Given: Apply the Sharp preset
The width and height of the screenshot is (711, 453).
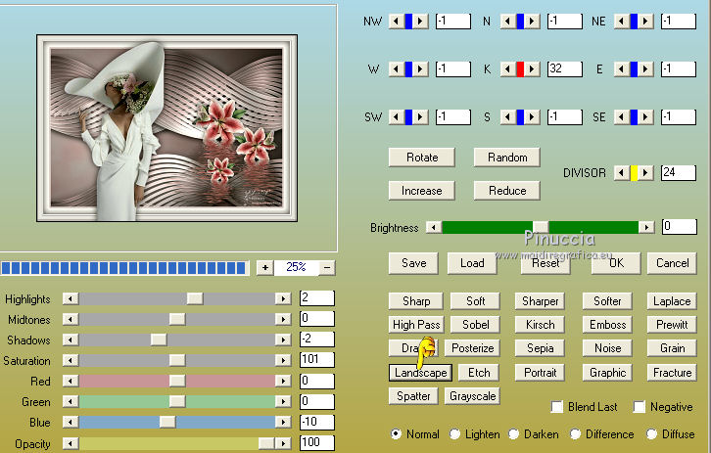Looking at the screenshot, I should coord(416,300).
